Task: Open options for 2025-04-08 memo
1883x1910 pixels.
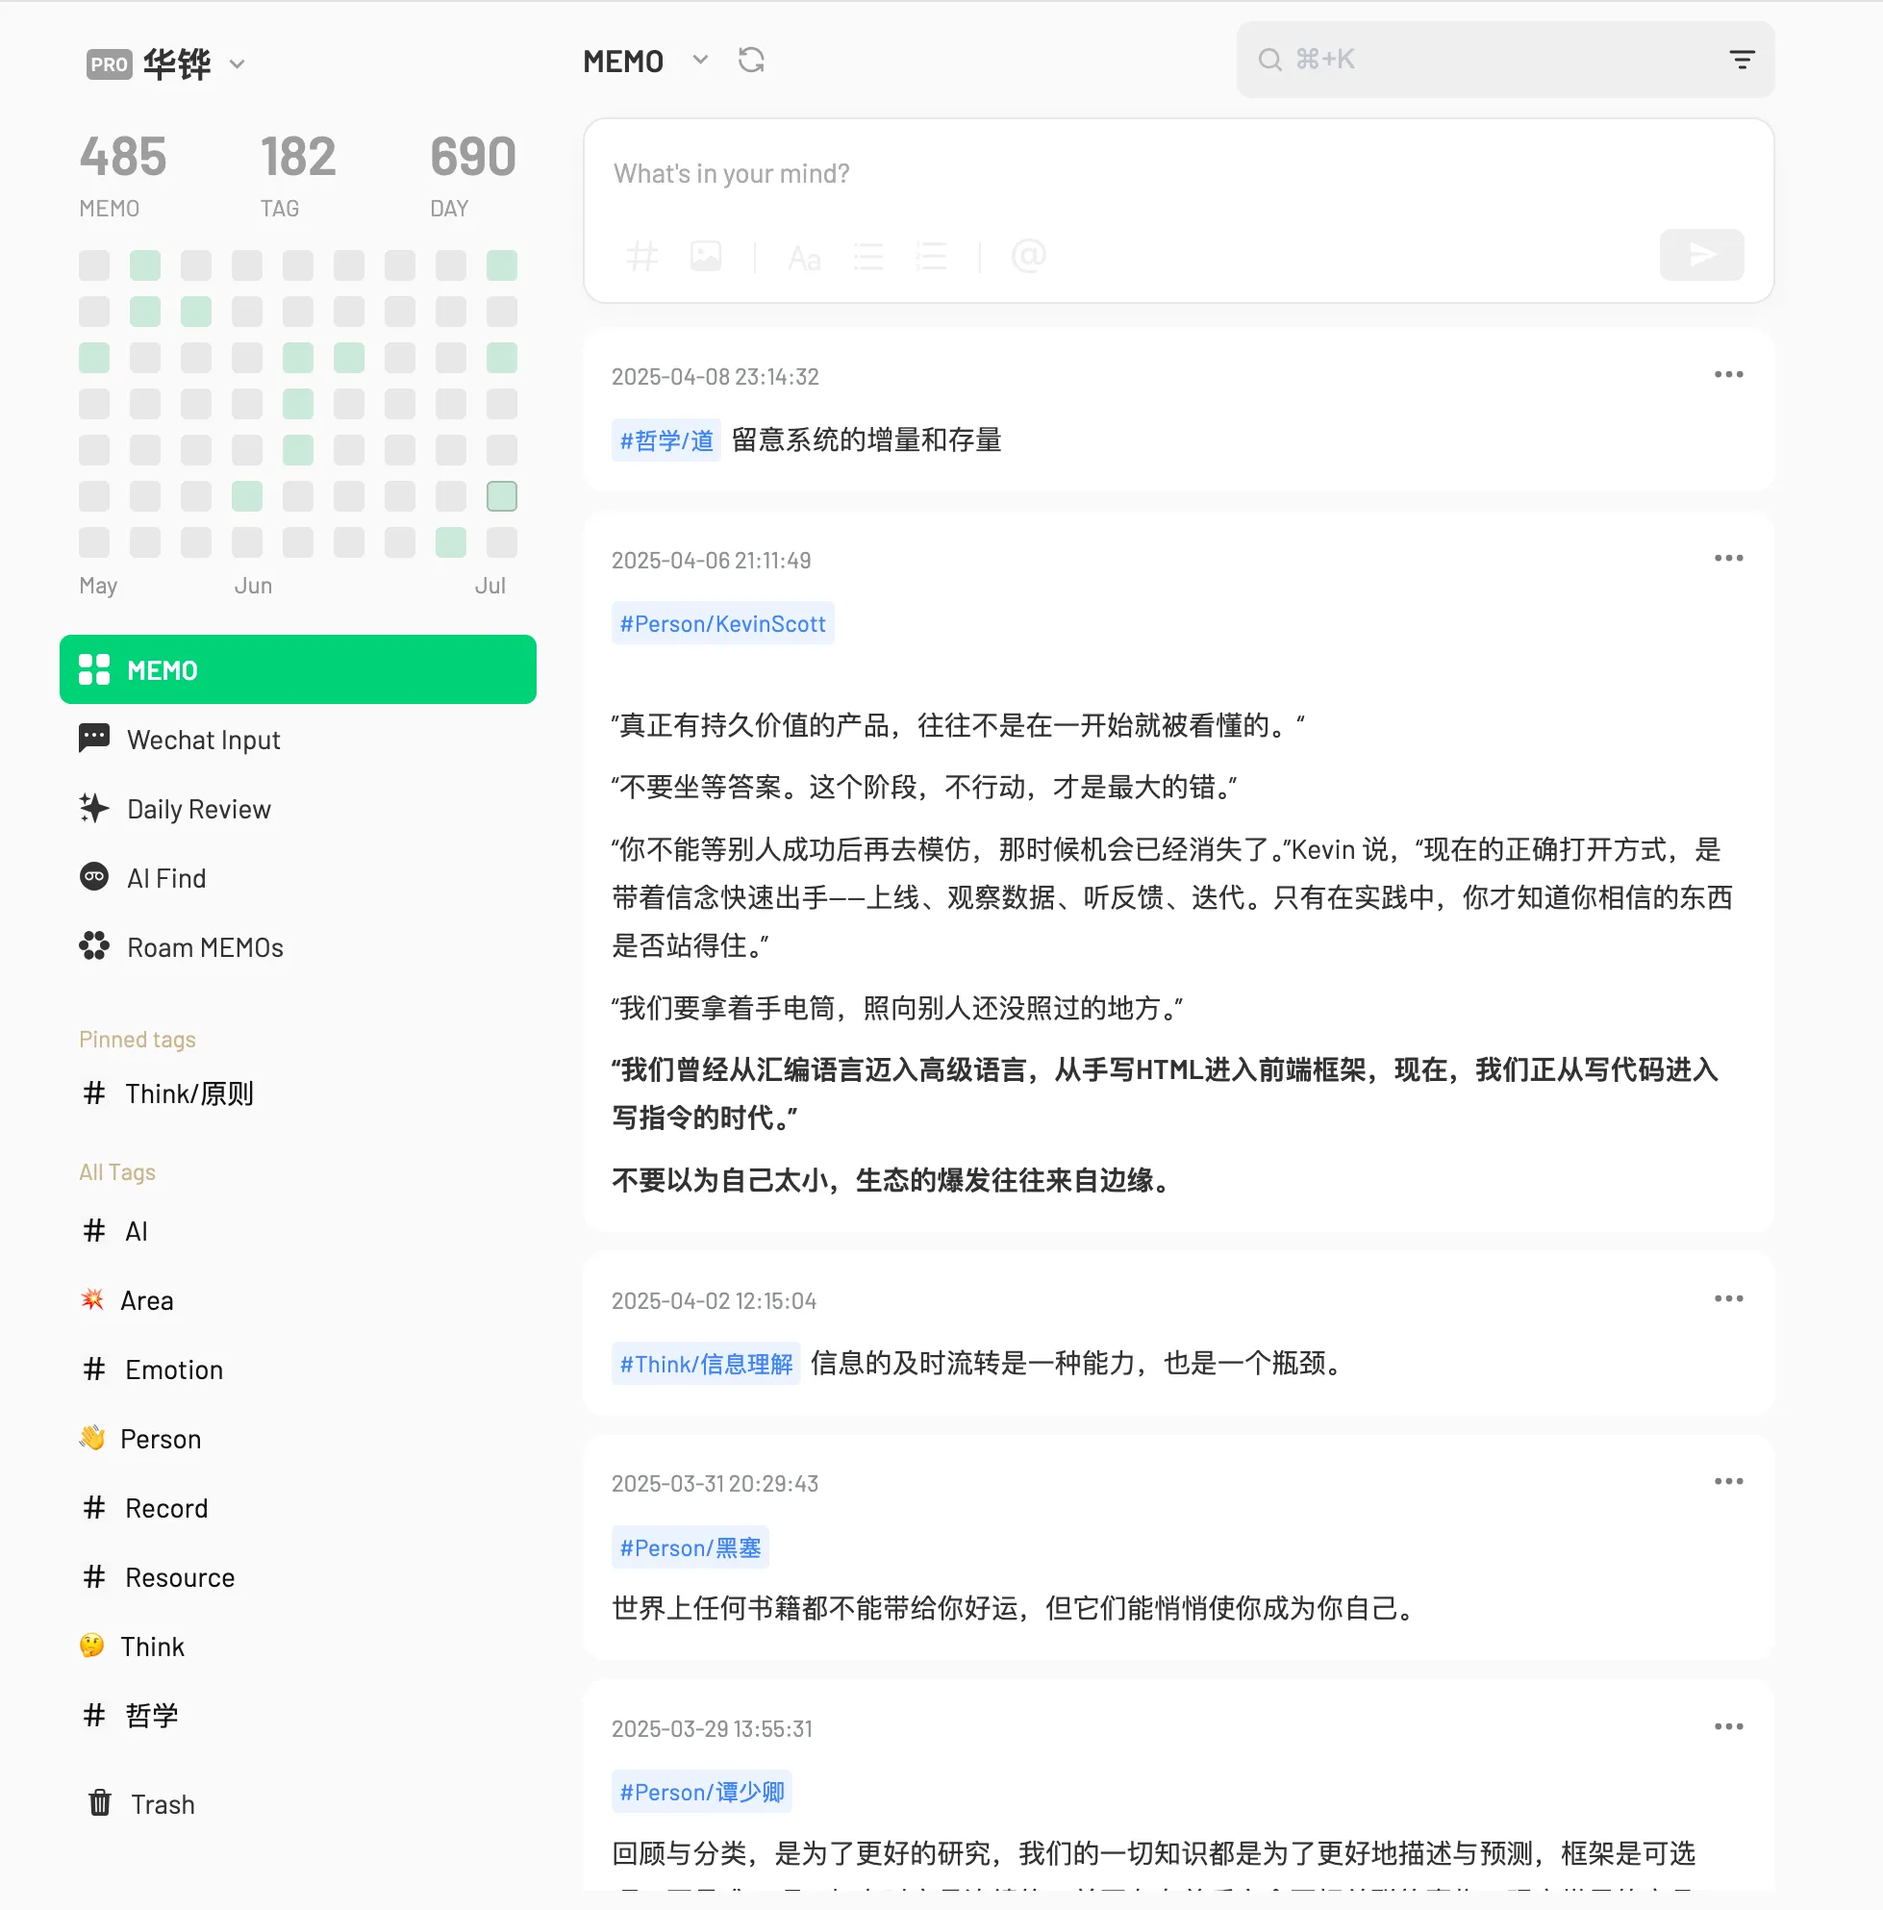Action: 1728,375
